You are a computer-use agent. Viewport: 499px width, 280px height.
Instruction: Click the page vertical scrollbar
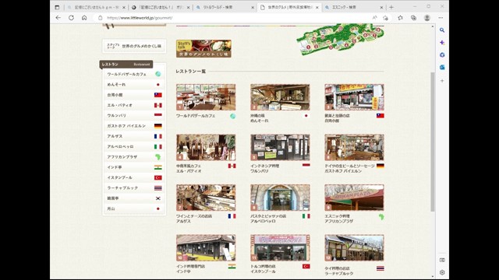tap(433, 142)
